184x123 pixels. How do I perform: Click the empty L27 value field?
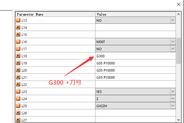pyautogui.click(x=135, y=120)
